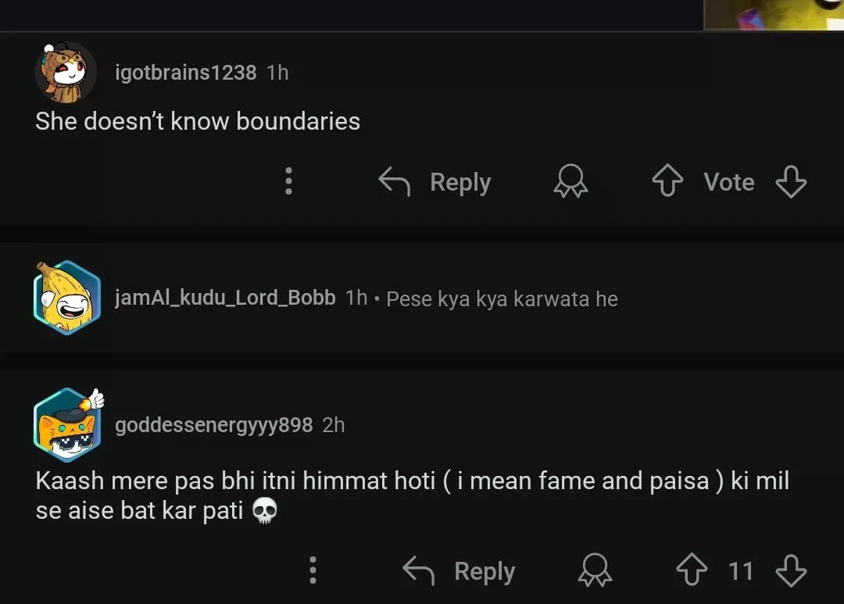Screen dimensions: 844x604
Task: Open overflow menu on igotbrains1238's comment
Action: click(288, 182)
